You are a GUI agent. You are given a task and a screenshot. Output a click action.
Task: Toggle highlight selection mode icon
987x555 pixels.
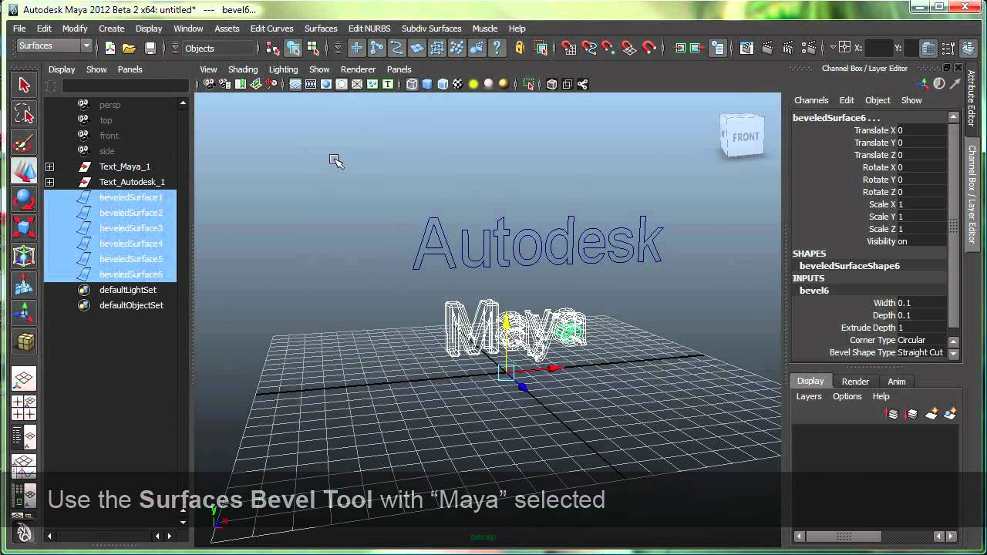[541, 48]
